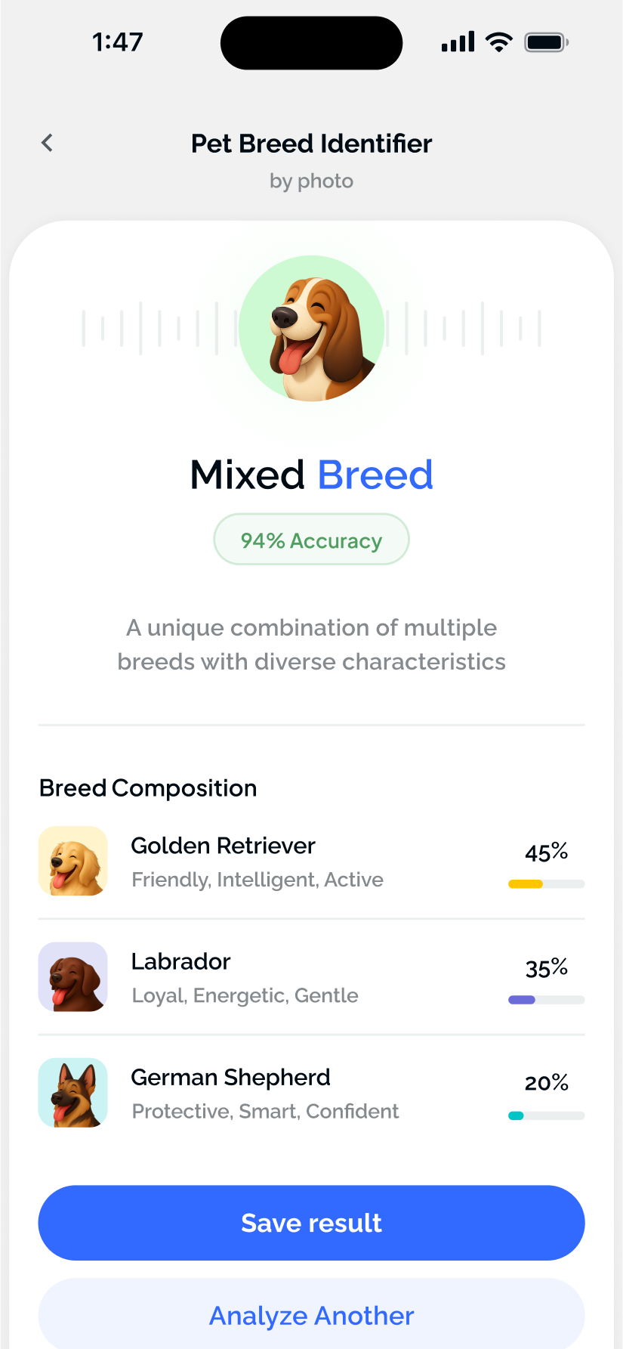
Task: Tap the cellular signal bars icon
Action: (x=458, y=42)
